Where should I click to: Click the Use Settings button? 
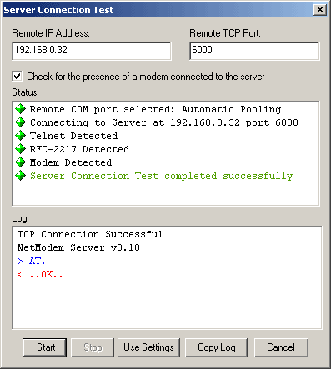click(148, 347)
